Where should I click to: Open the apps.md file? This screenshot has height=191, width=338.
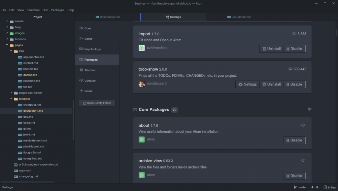(x=24, y=170)
